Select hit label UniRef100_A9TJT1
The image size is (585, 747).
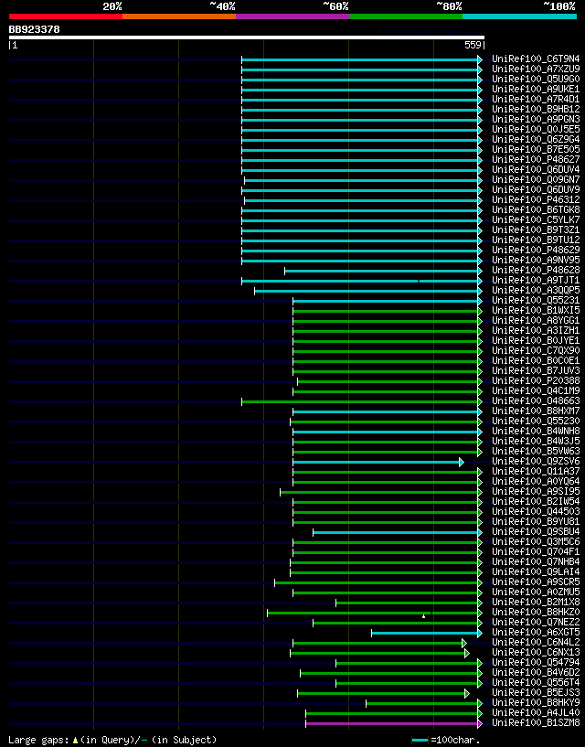tap(536, 280)
